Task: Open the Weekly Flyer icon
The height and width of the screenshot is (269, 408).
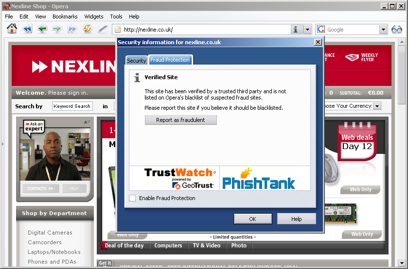Action: pyautogui.click(x=352, y=57)
